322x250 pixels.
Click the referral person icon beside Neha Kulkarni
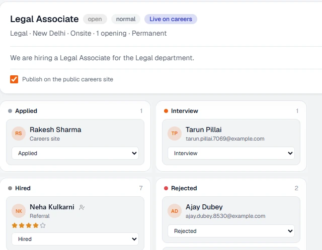click(82, 207)
